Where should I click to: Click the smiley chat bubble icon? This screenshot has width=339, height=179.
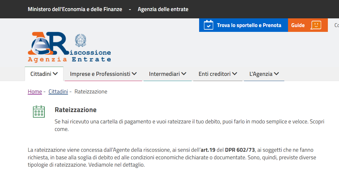coord(316,25)
